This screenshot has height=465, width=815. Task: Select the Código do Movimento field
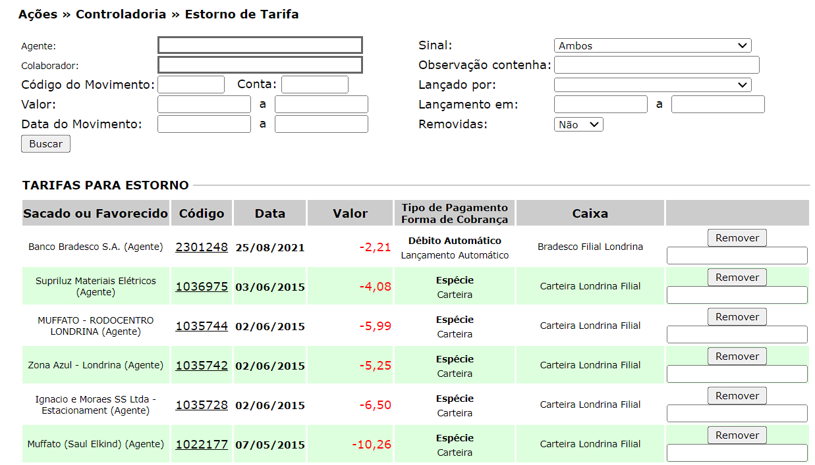click(x=190, y=85)
